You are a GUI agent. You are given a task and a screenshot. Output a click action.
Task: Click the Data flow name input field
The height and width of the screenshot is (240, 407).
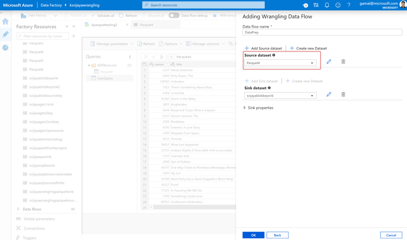pyautogui.click(x=322, y=33)
